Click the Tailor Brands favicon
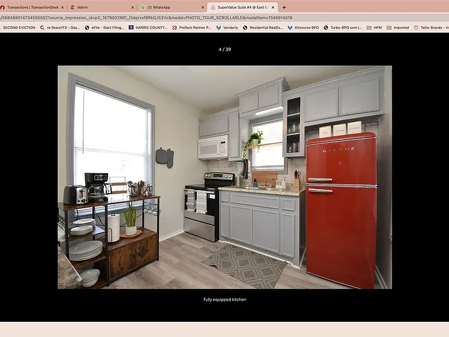 [x=416, y=28]
